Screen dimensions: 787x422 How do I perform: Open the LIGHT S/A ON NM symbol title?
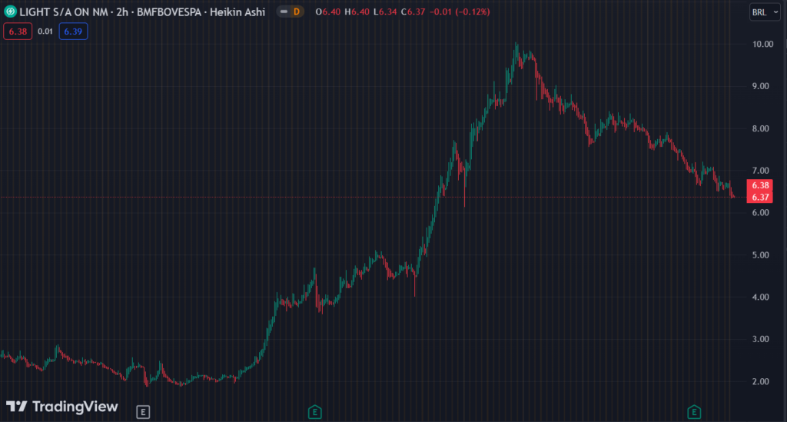click(142, 12)
